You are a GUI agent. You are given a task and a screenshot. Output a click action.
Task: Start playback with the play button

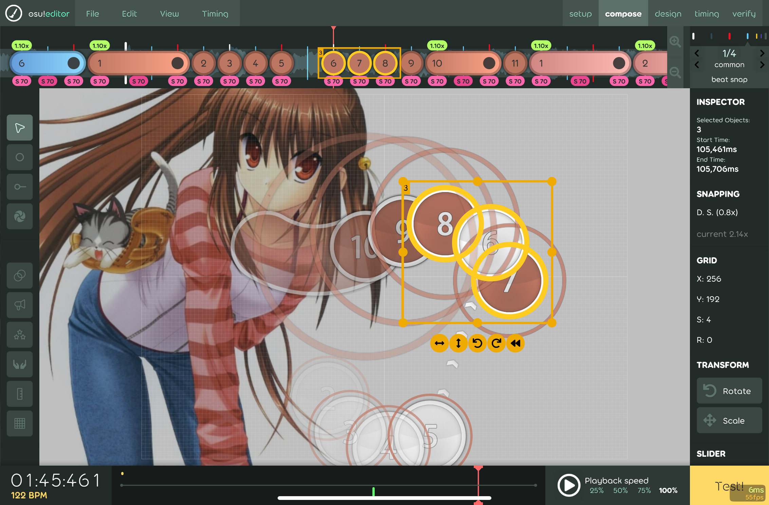coord(569,485)
